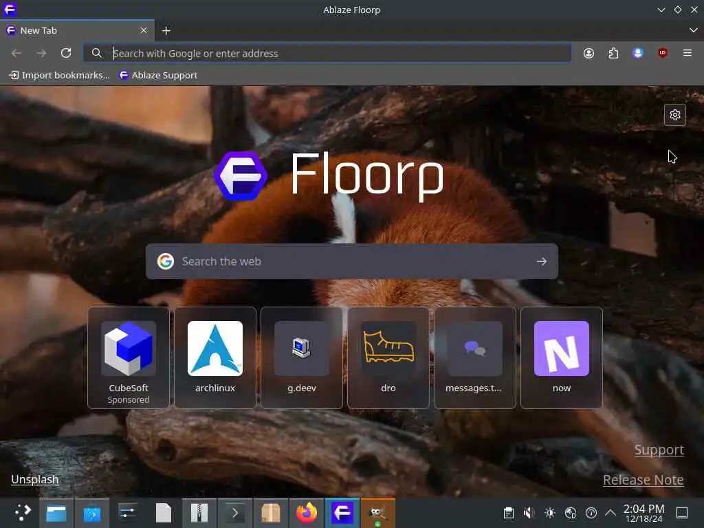The width and height of the screenshot is (704, 528).
Task: Open the Firefox account icon in toolbar
Action: pos(588,53)
